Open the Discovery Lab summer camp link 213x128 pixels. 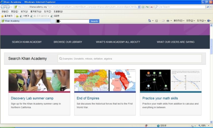[x=28, y=98]
